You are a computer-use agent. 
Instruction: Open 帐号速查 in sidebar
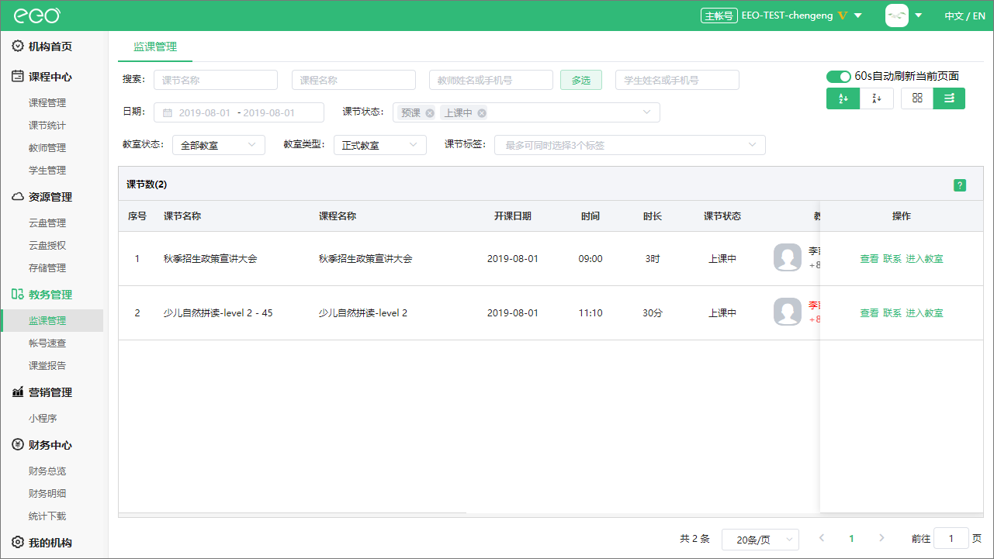47,343
